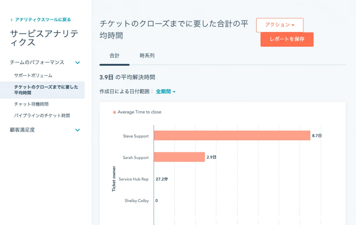The height and width of the screenshot is (225, 356).
Task: Open the 全期間 date range dropdown
Action: click(x=165, y=91)
